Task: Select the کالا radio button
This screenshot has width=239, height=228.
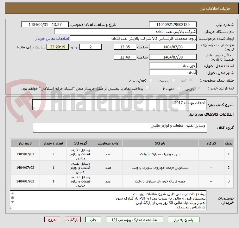Action: coord(191,80)
